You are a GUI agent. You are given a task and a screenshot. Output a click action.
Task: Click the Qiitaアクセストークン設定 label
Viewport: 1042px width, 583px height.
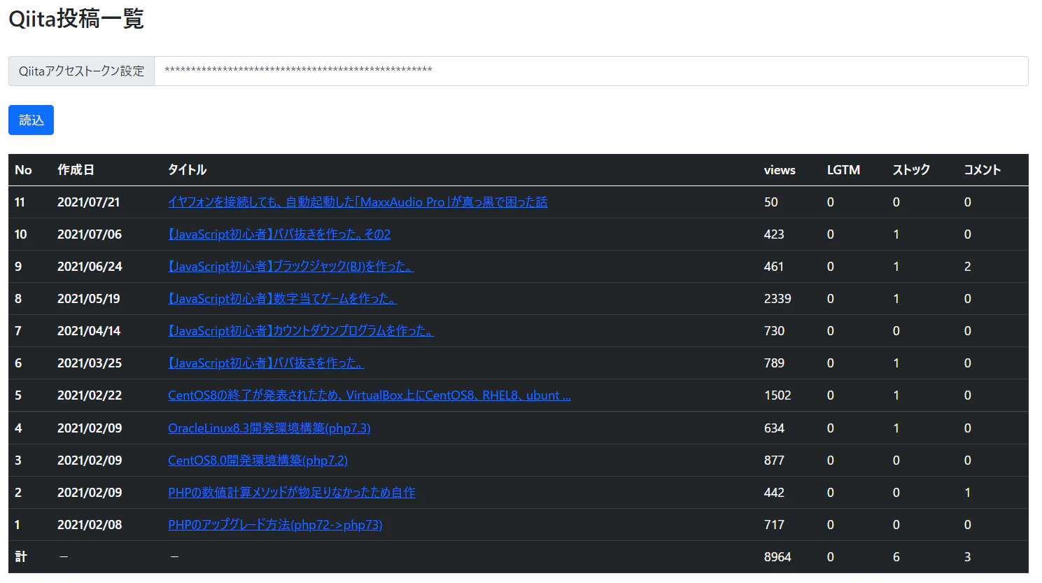[x=81, y=71]
